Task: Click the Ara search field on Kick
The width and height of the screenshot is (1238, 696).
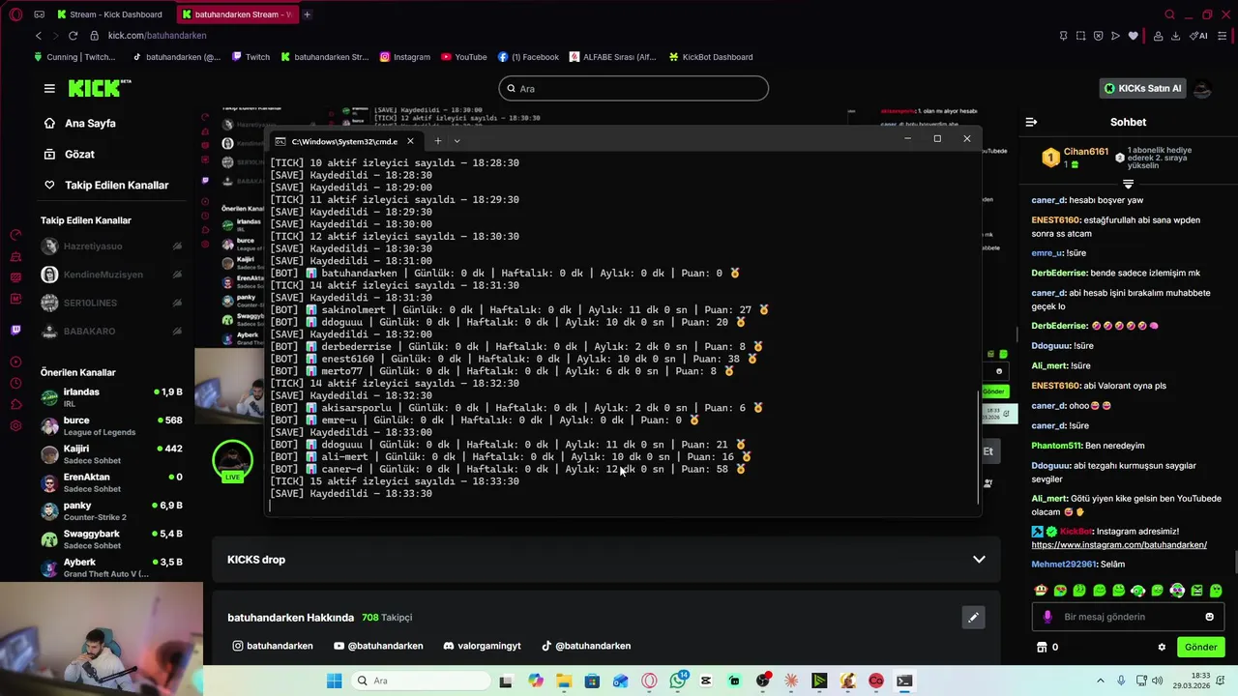Action: click(x=634, y=89)
